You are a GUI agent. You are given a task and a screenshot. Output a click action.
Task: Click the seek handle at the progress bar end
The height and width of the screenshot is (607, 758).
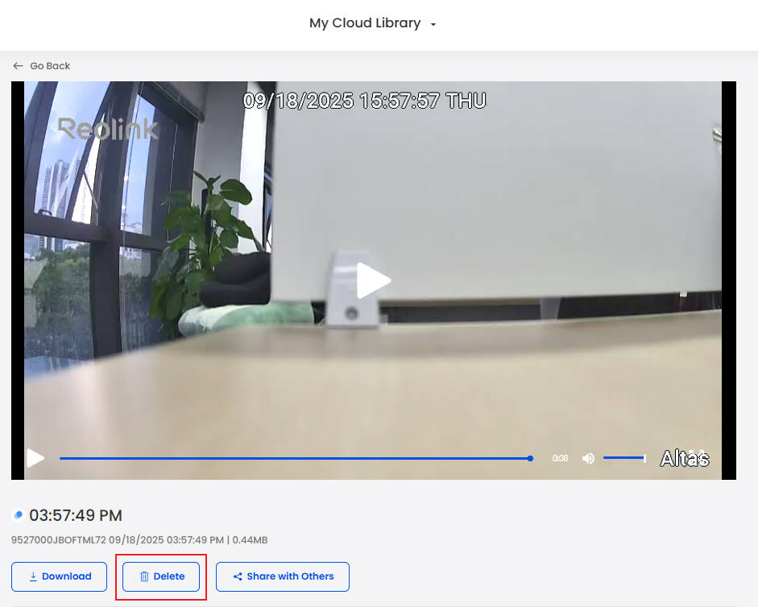click(x=530, y=458)
